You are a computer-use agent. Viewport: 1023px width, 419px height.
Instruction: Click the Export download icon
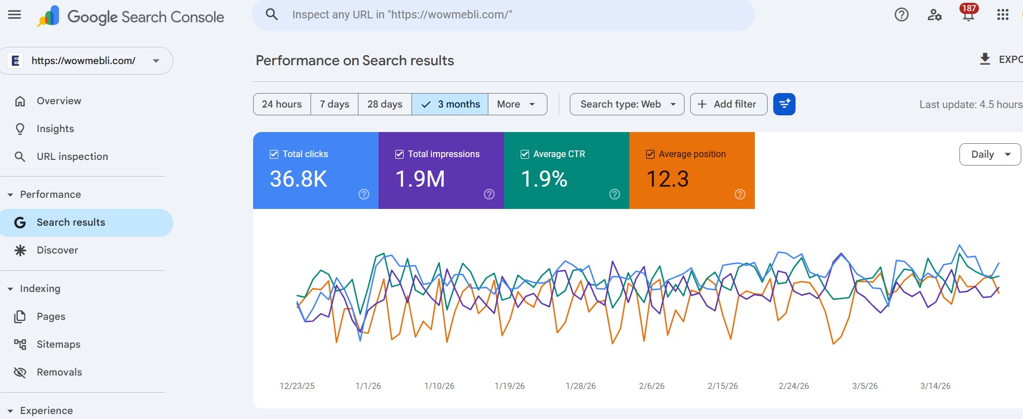(x=985, y=59)
